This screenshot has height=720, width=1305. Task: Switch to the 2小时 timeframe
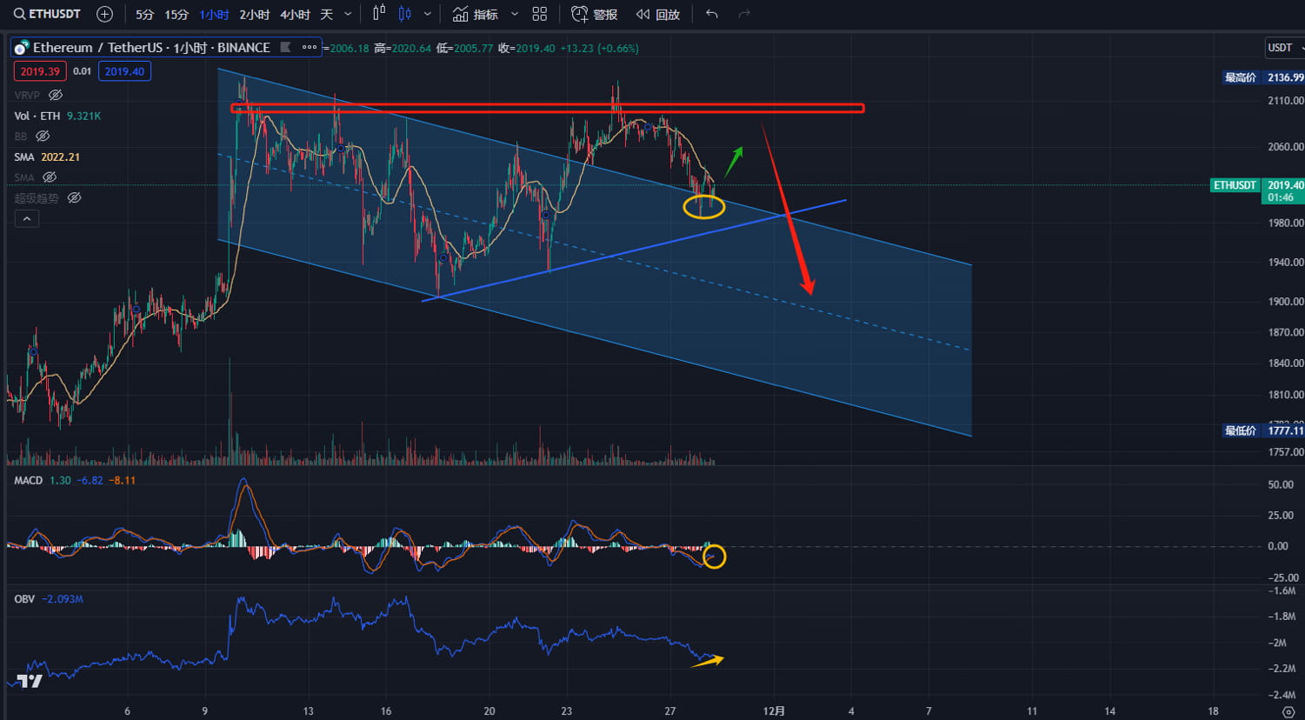[x=255, y=15]
